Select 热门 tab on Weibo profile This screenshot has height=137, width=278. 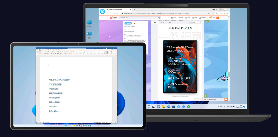coord(163,22)
